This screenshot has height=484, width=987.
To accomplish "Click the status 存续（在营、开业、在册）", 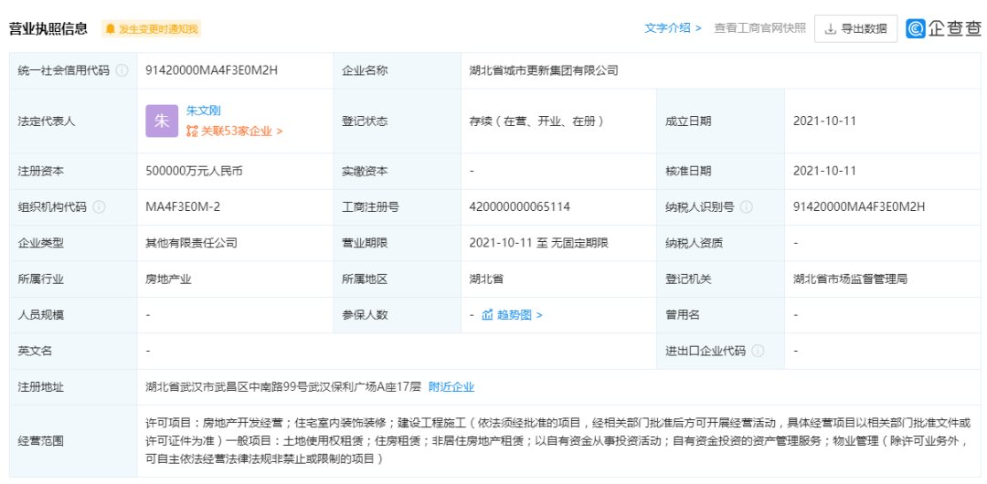I will [x=537, y=121].
